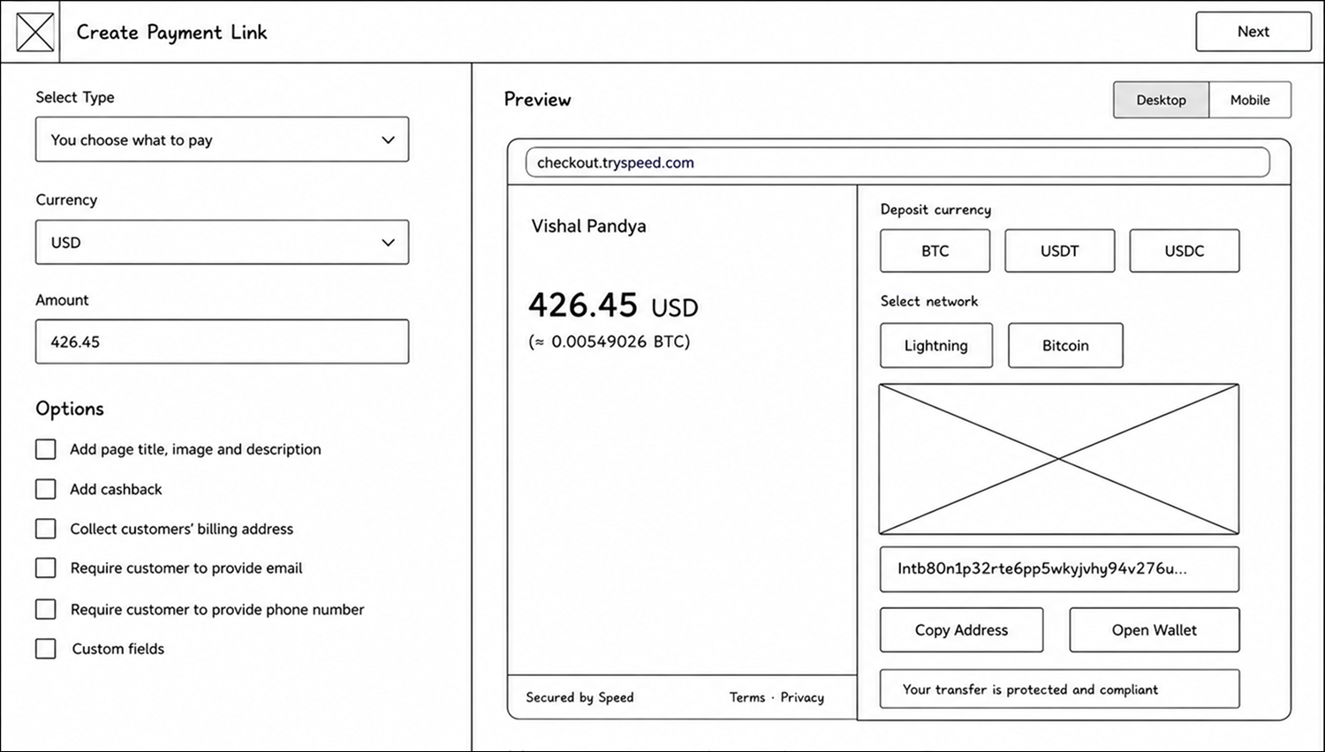Click the Amount input field
Image resolution: width=1325 pixels, height=752 pixels.
[222, 342]
